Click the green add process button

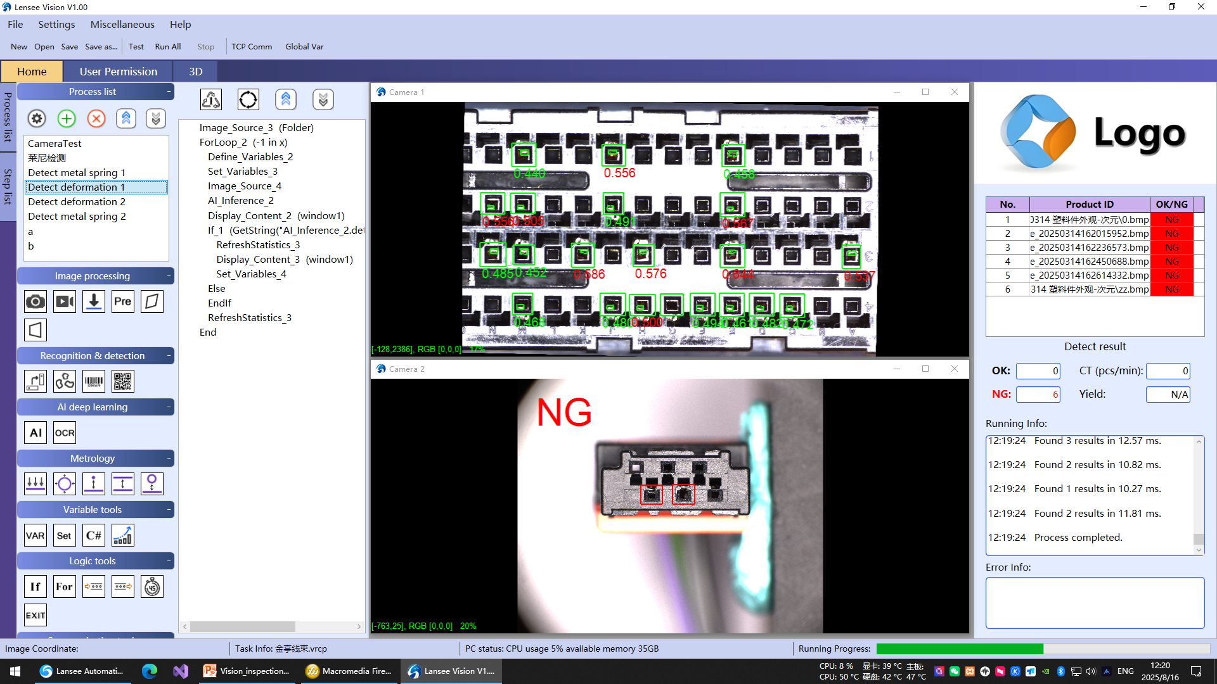pos(67,118)
